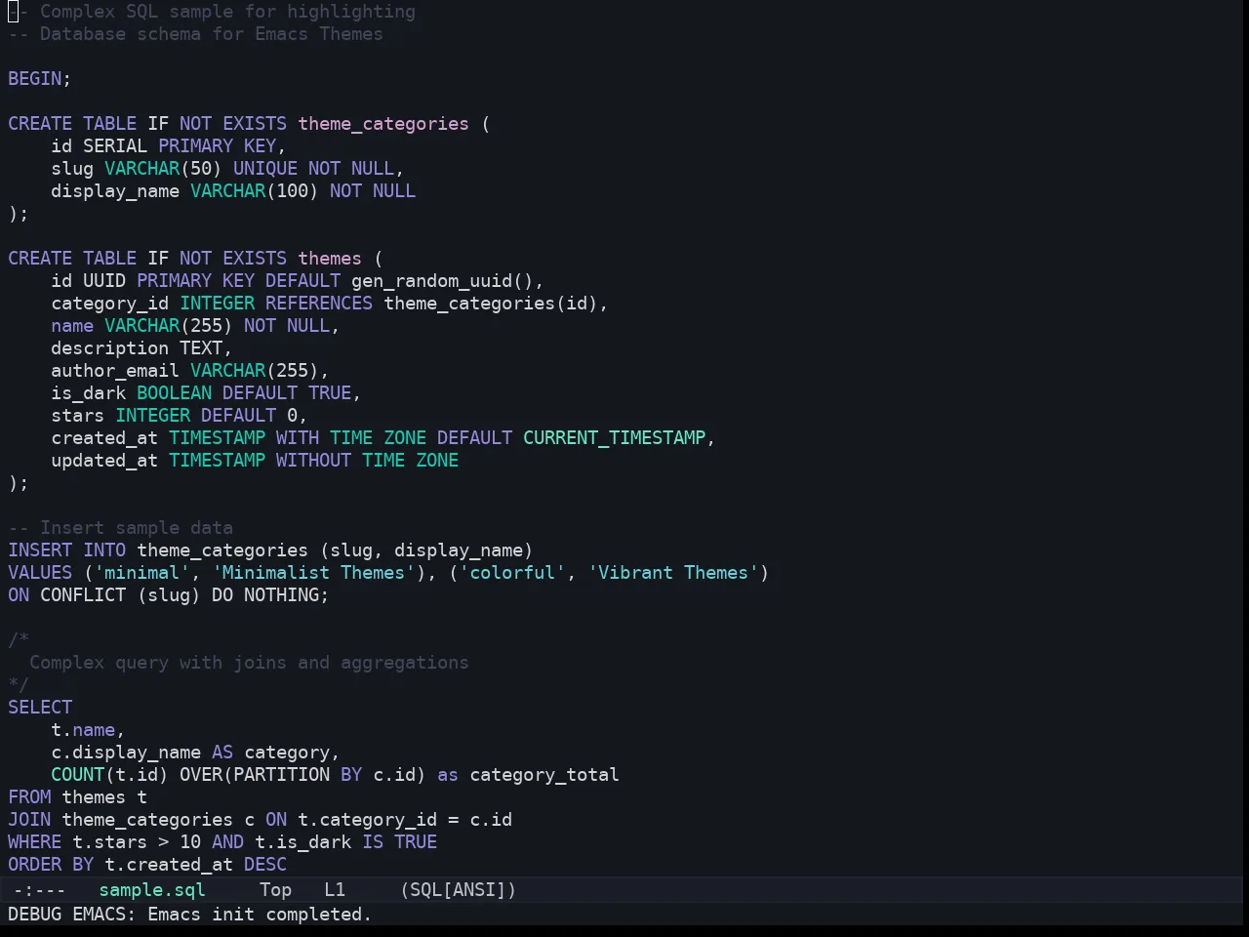This screenshot has width=1249, height=937.
Task: Click VARCHAR(50) in the slug column line
Action: click(163, 169)
